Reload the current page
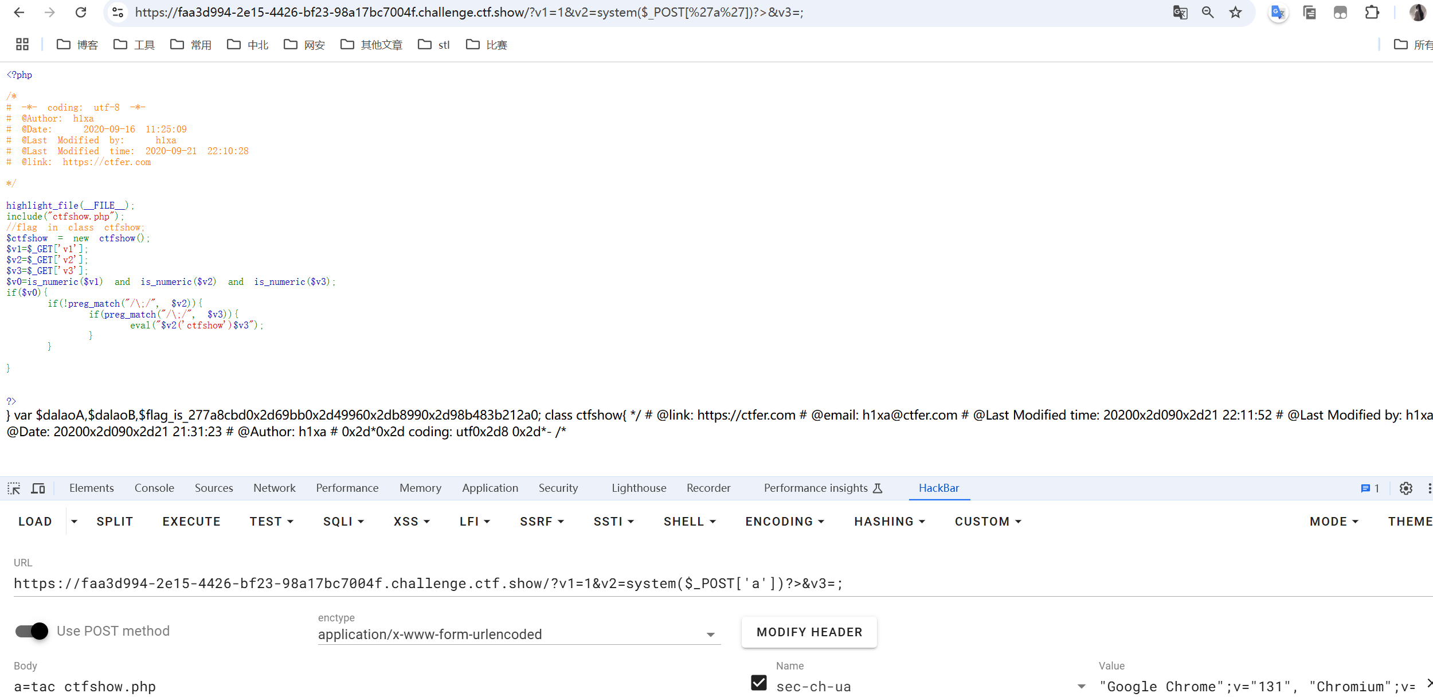Image resolution: width=1433 pixels, height=697 pixels. point(81,12)
